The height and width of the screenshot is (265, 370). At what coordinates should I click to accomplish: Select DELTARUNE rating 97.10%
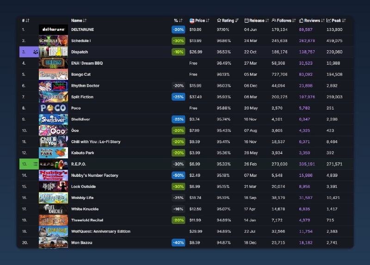[x=223, y=30]
